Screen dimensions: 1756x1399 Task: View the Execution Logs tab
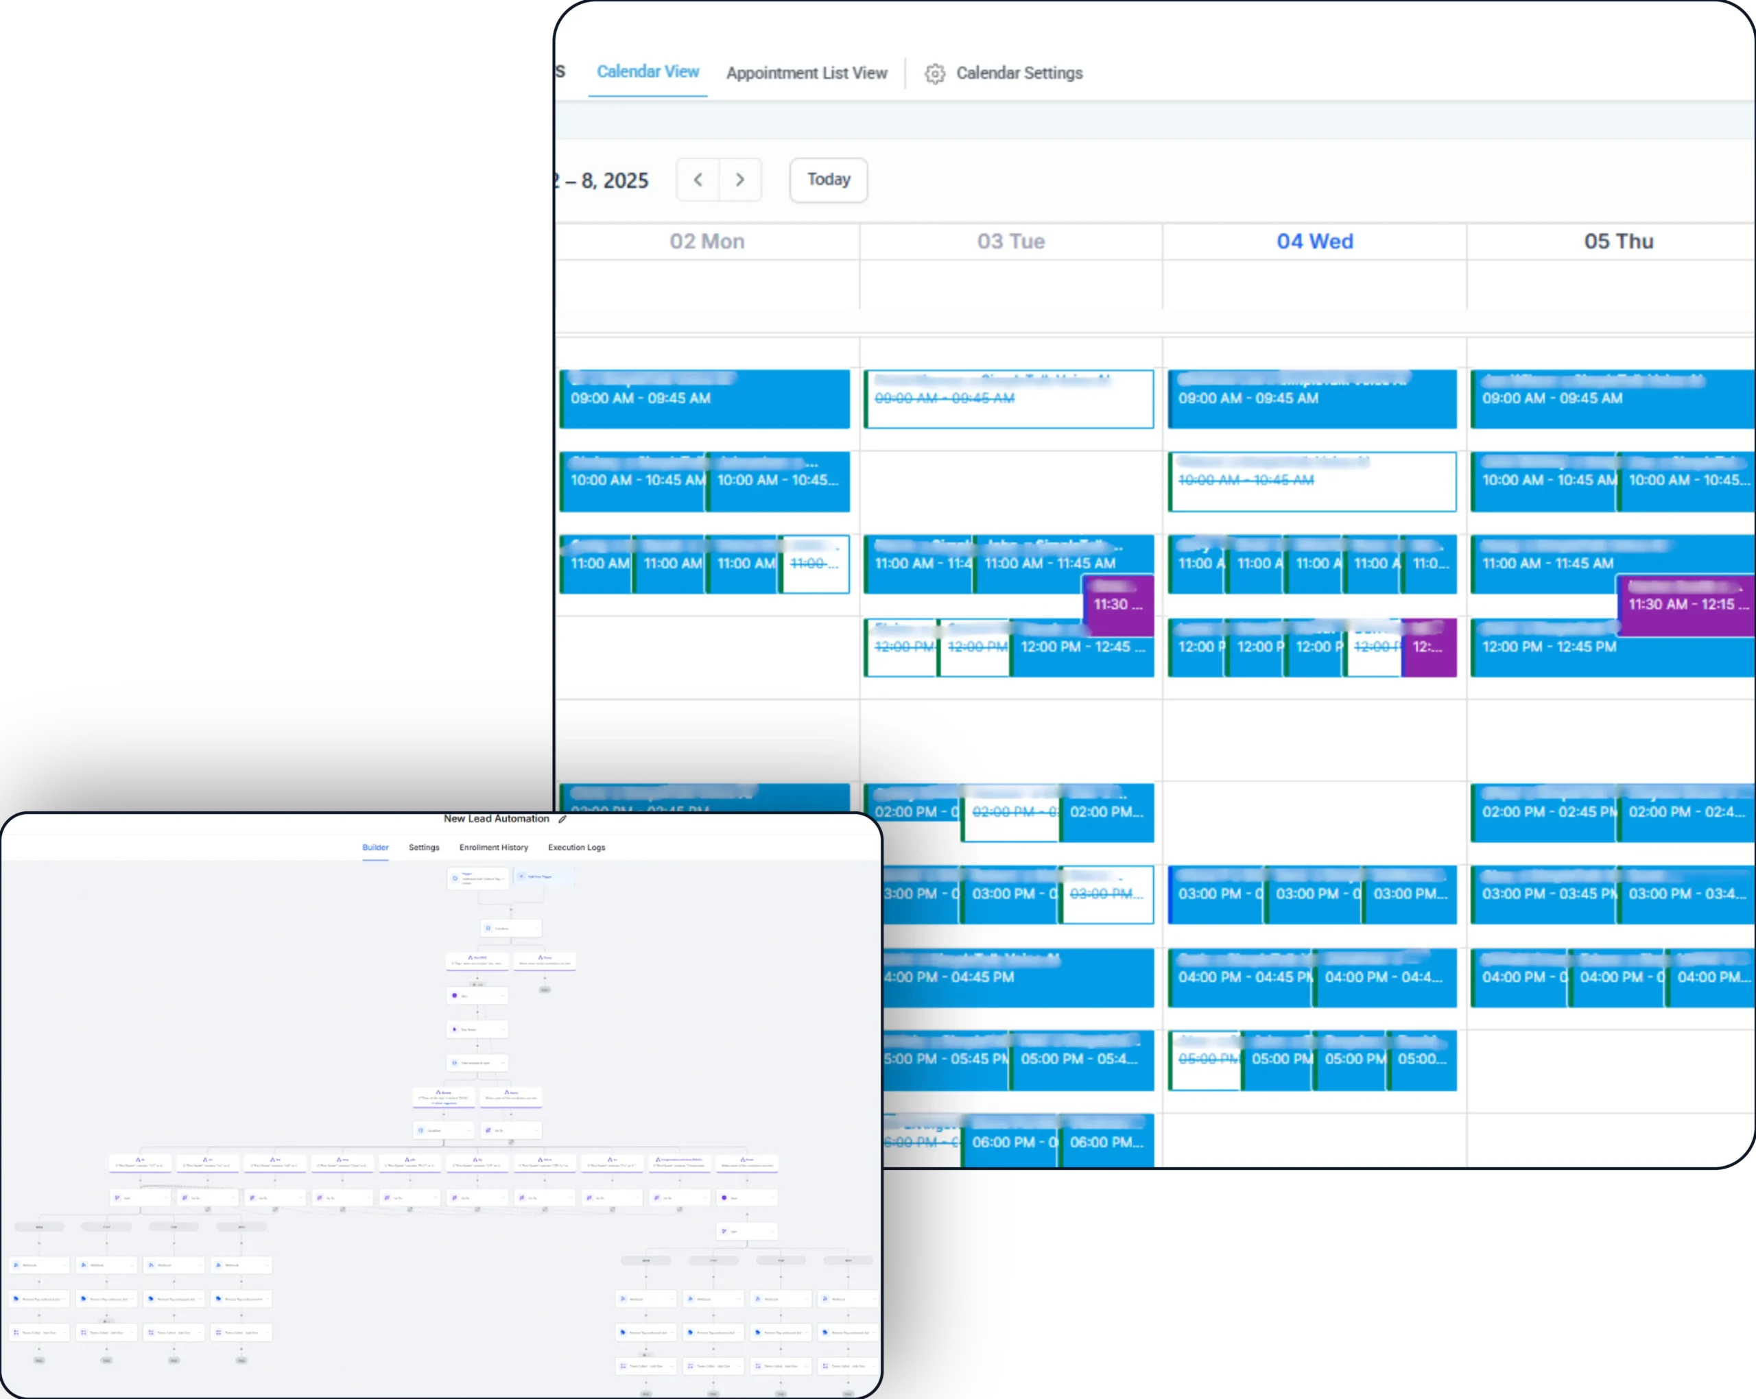(x=577, y=848)
